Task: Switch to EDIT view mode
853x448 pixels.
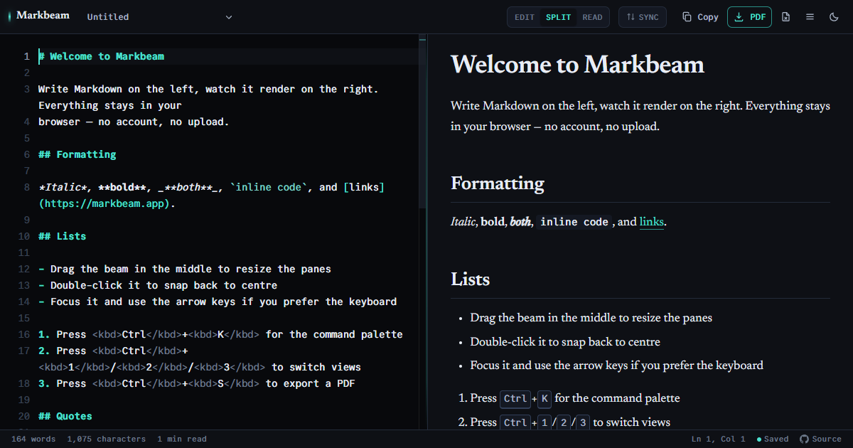Action: coord(525,17)
